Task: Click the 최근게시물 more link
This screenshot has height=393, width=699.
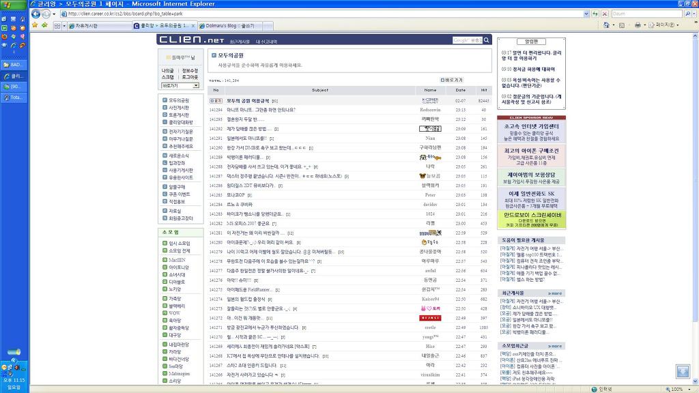Action: pyautogui.click(x=554, y=293)
